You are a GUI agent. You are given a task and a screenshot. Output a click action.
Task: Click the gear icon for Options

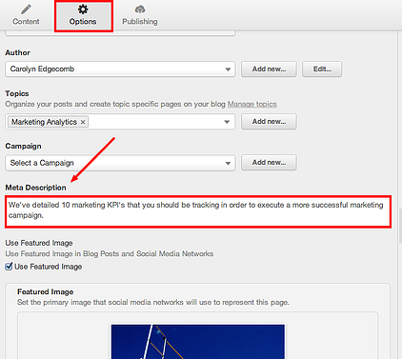tap(83, 10)
